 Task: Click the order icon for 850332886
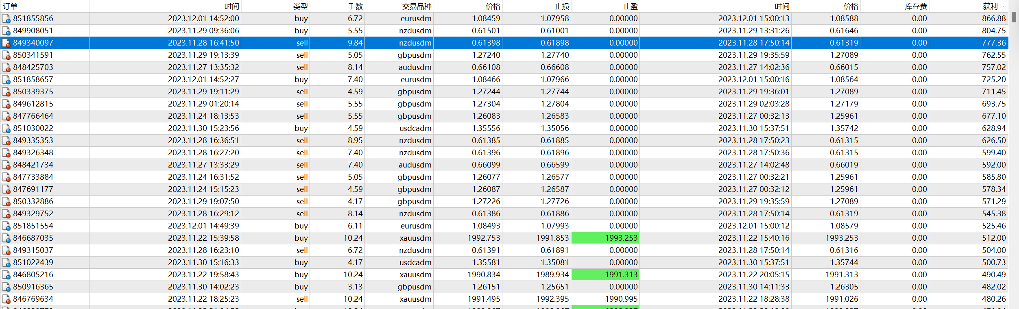point(6,202)
